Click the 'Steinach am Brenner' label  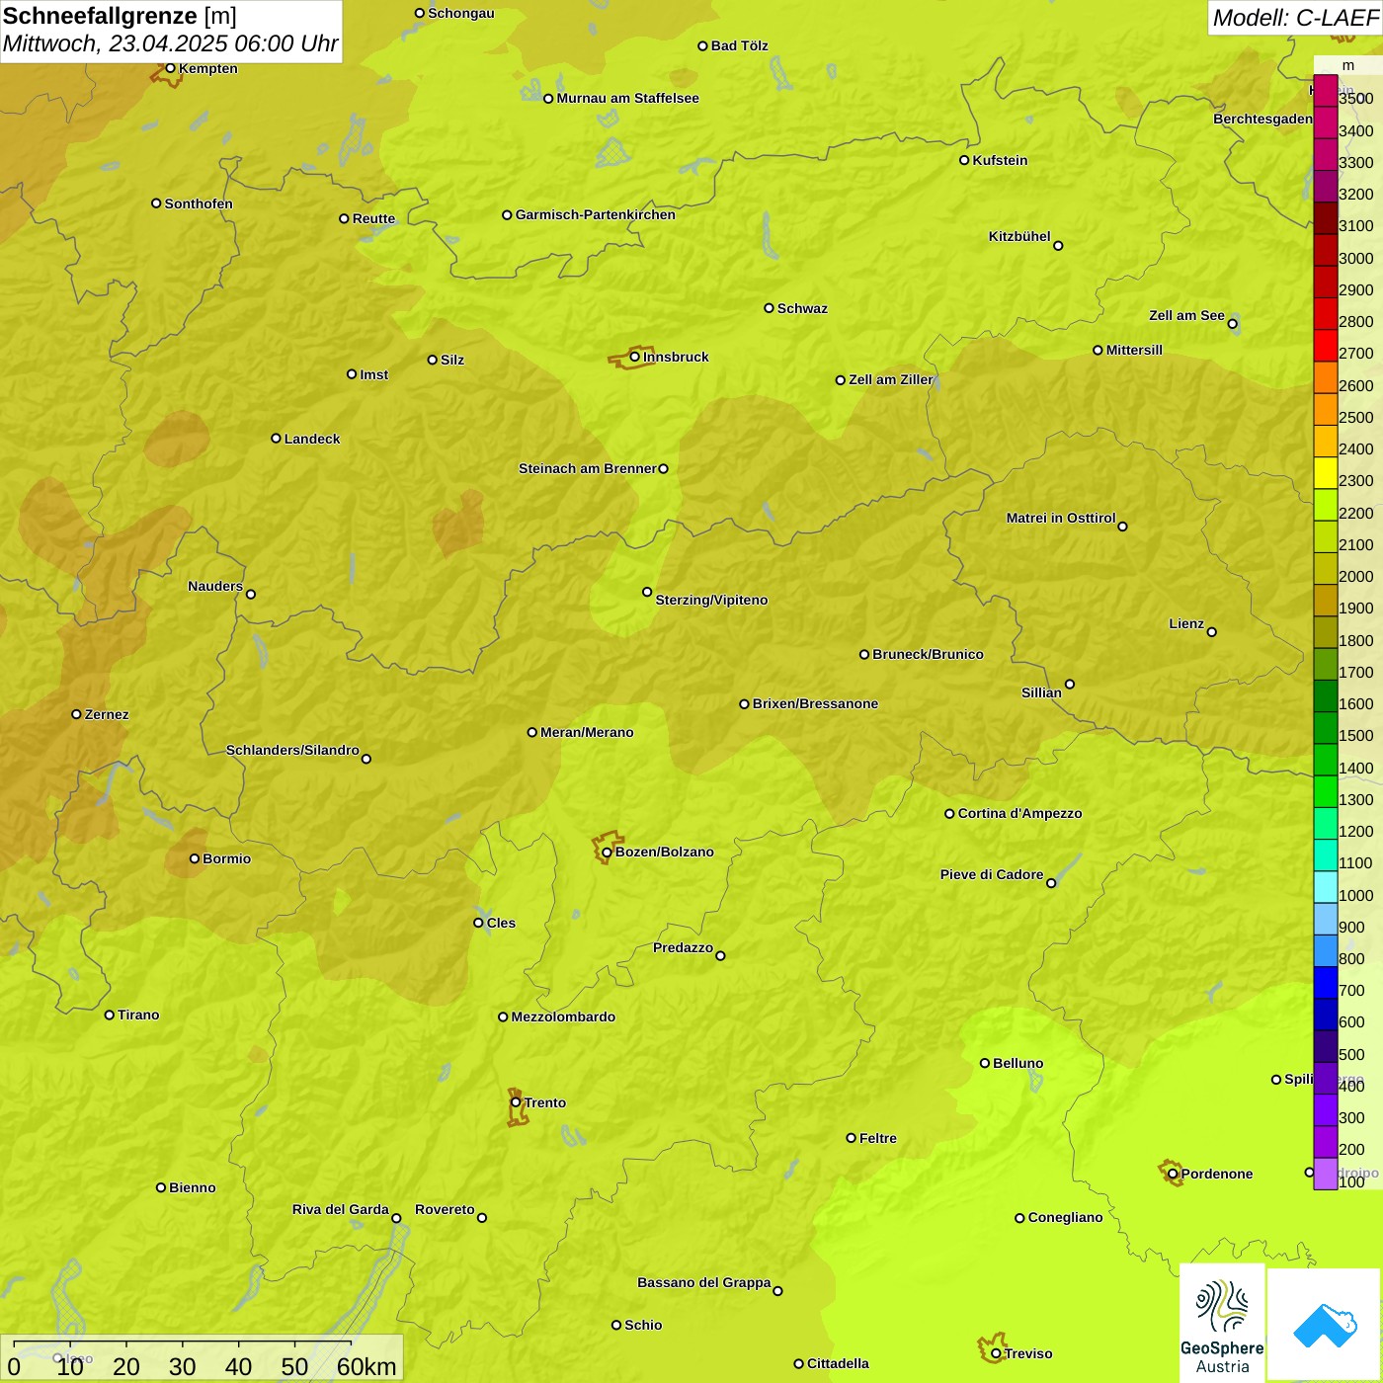point(588,468)
